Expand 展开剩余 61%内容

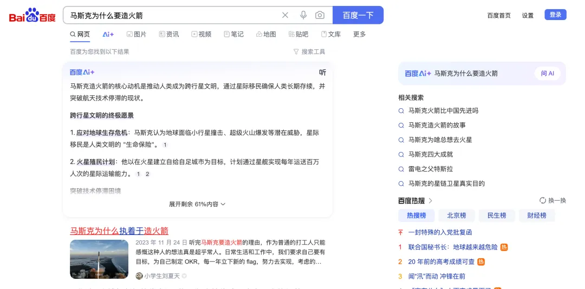[x=197, y=204]
